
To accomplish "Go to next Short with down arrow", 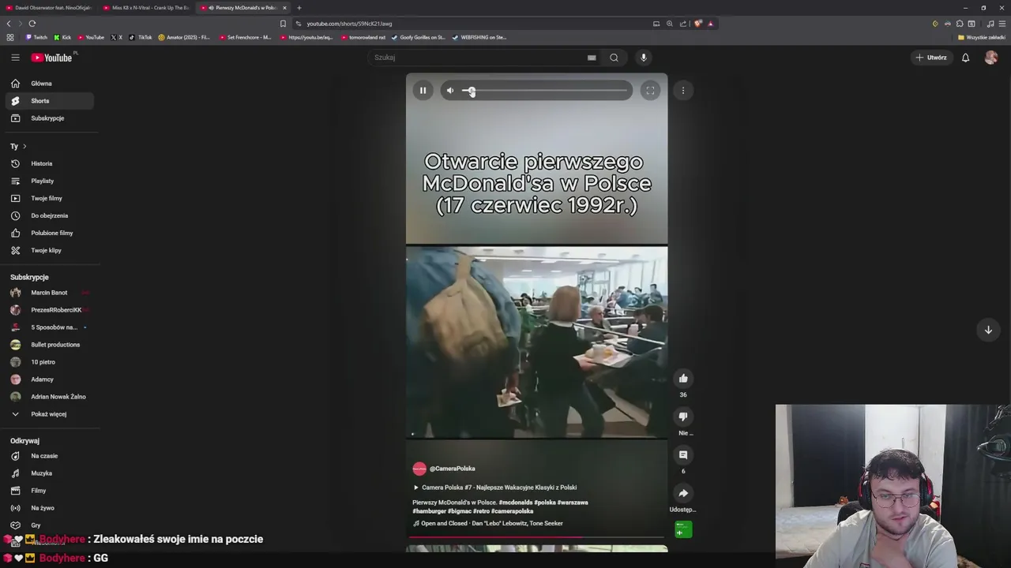I will (x=988, y=330).
